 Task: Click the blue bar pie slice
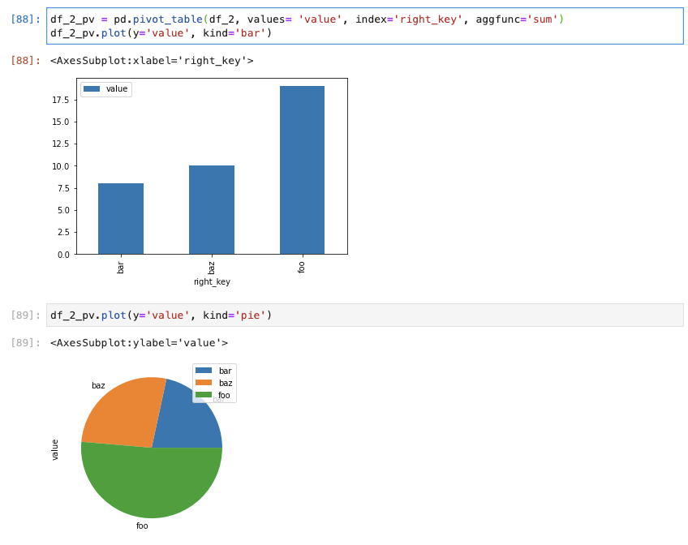click(189, 423)
